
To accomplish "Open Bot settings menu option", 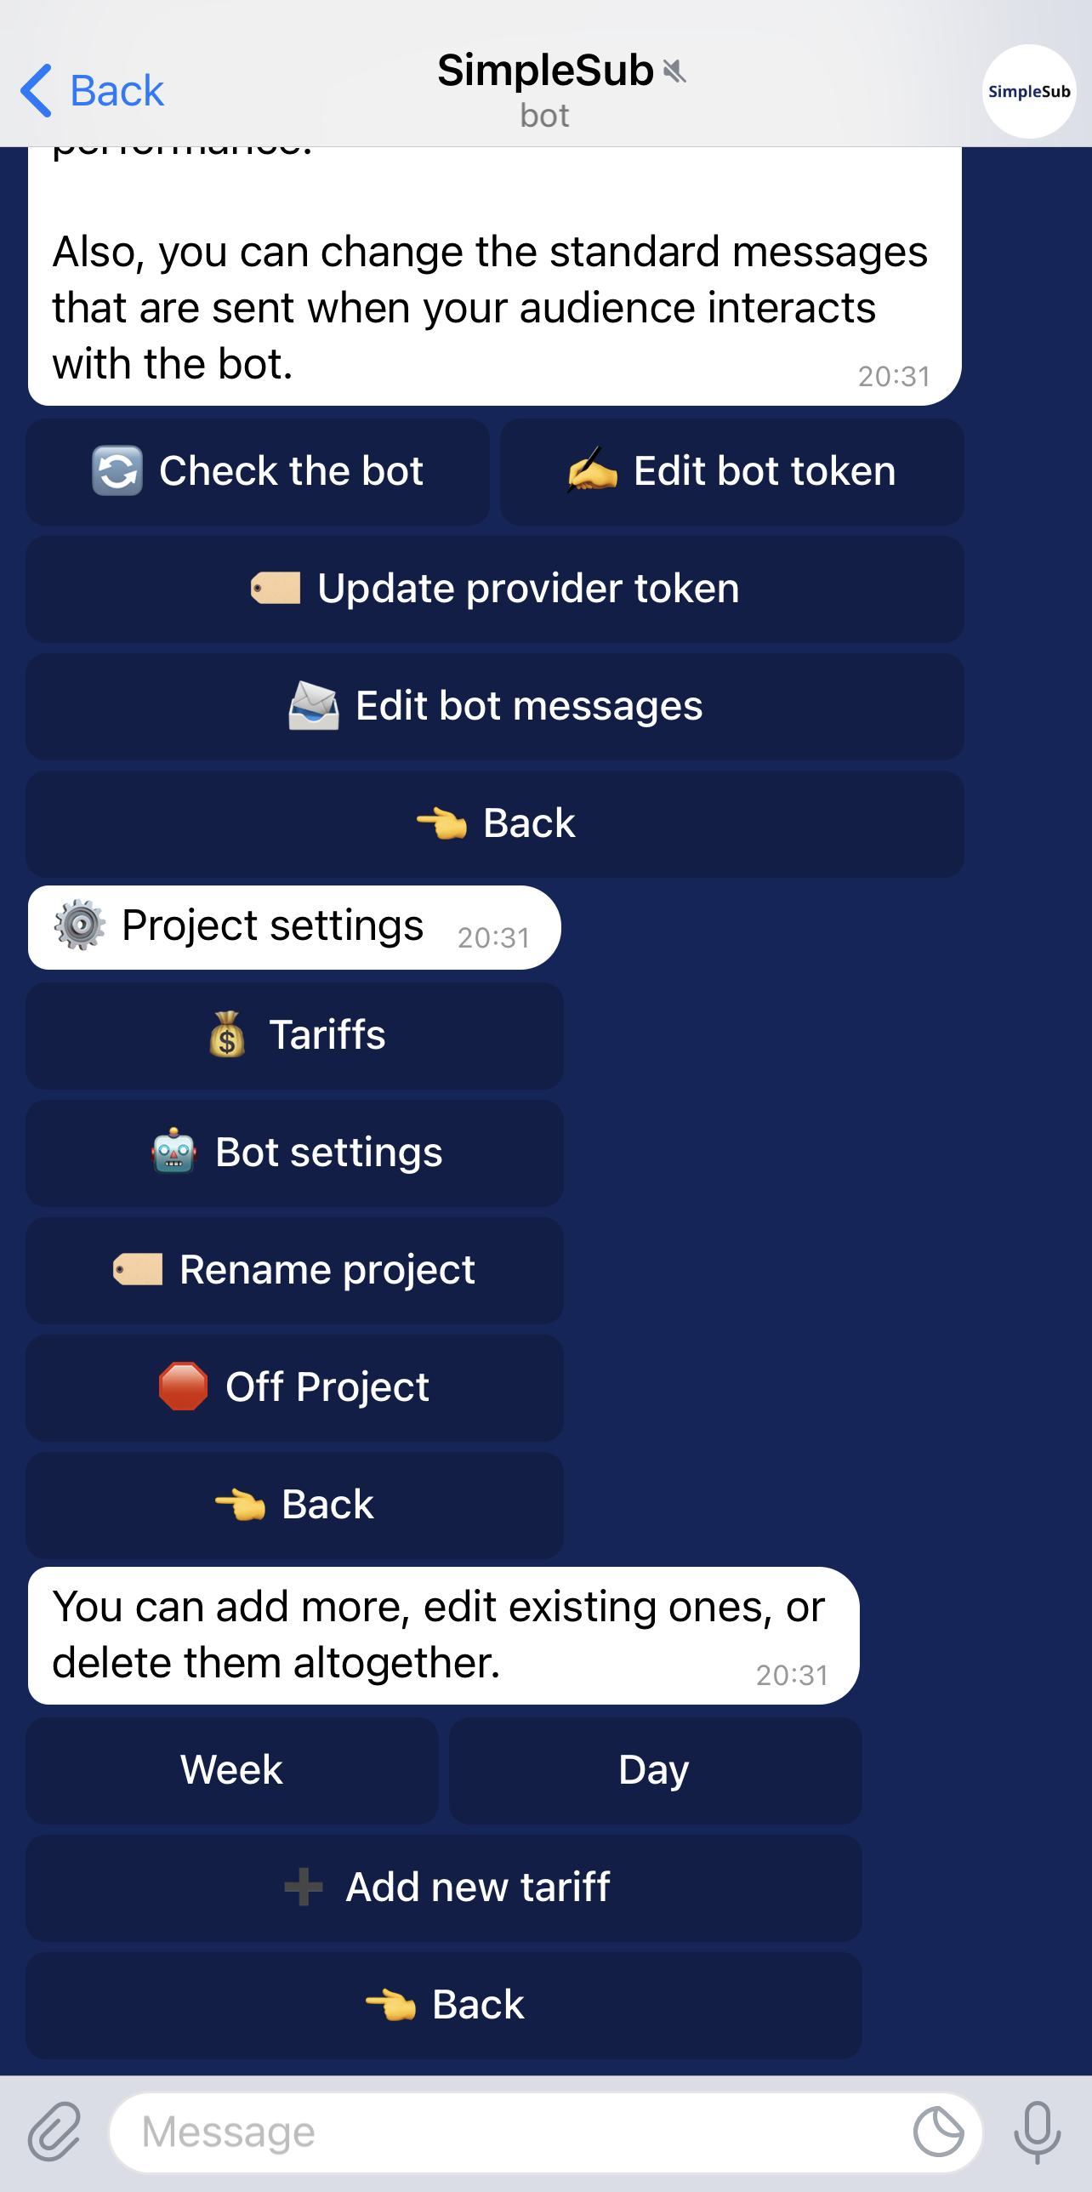I will click(x=294, y=1153).
